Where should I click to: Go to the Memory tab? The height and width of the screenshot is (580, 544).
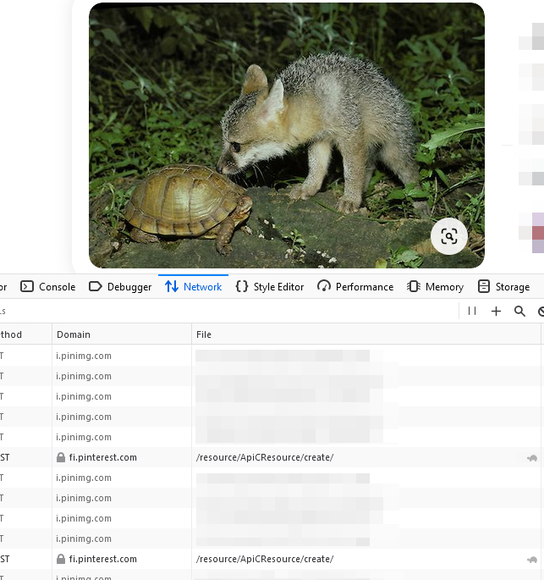(436, 287)
